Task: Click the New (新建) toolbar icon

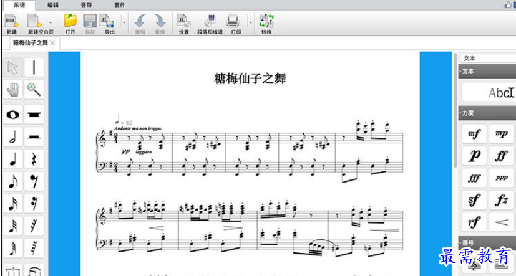Action: [x=11, y=21]
